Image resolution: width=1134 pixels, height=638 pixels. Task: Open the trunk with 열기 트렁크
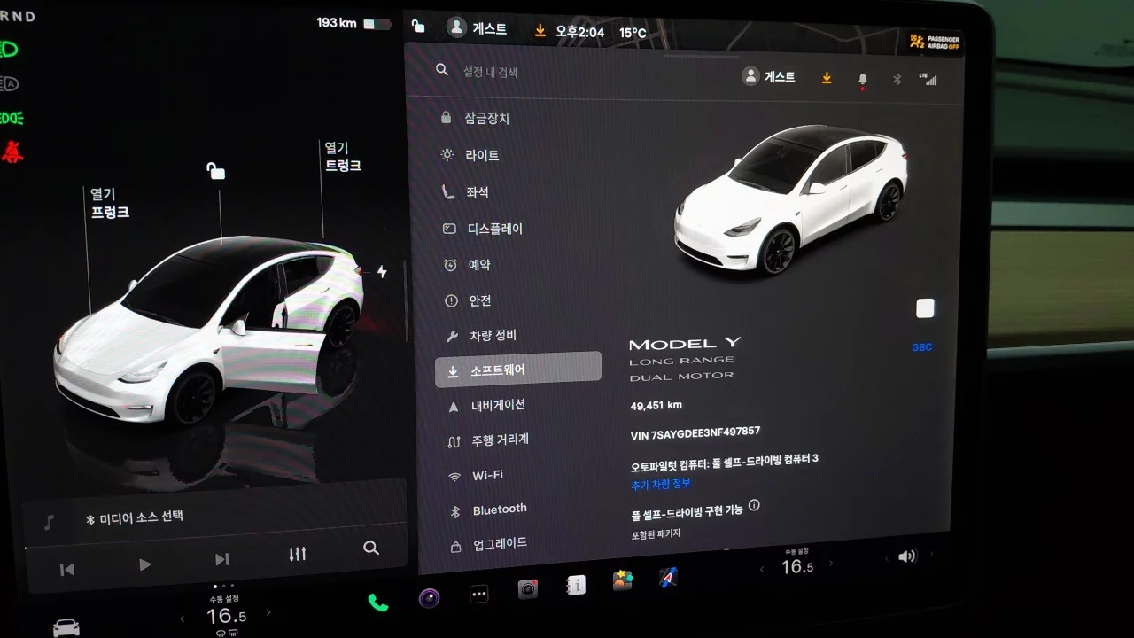[342, 157]
